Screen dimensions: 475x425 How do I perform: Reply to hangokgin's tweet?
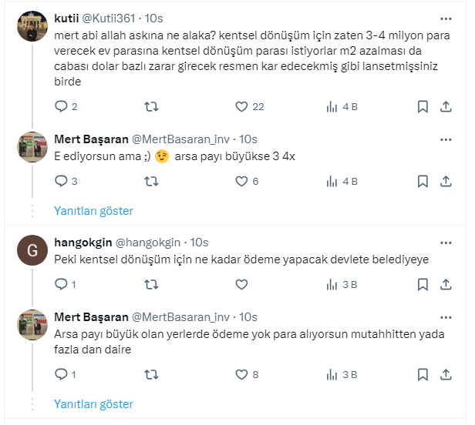click(62, 285)
